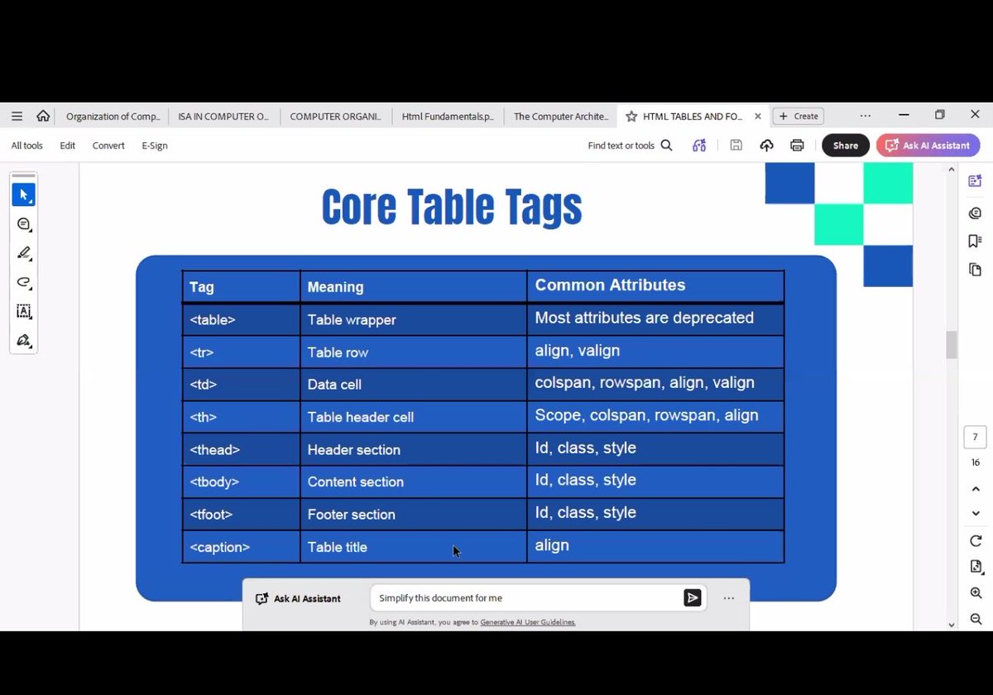This screenshot has height=695, width=993.
Task: Switch to ISA IN COMPUTER O... tab
Action: pos(223,117)
